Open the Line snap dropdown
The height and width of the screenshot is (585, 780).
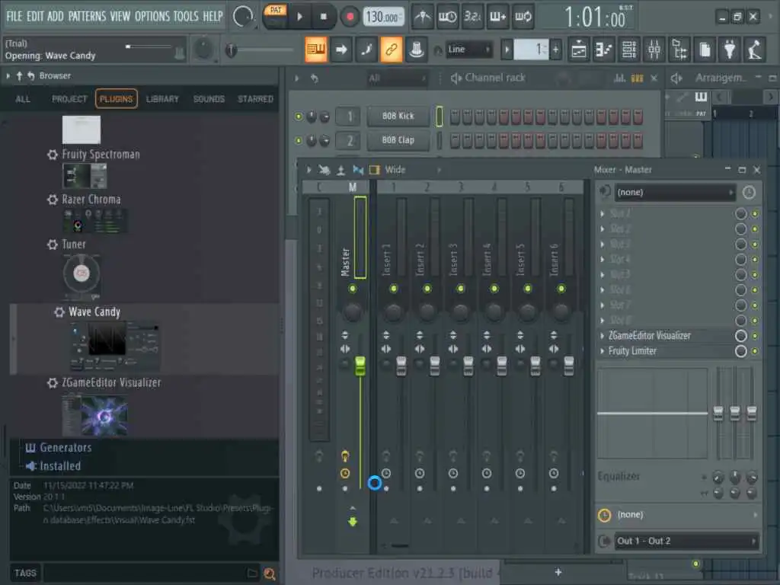[x=469, y=50]
